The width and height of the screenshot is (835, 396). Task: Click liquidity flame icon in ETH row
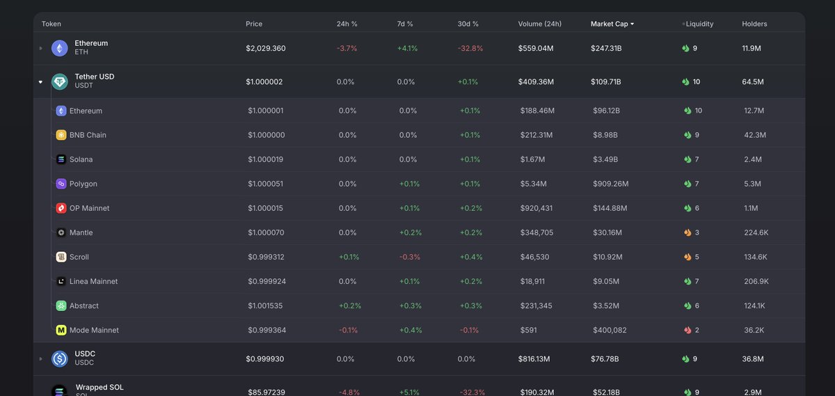(685, 48)
